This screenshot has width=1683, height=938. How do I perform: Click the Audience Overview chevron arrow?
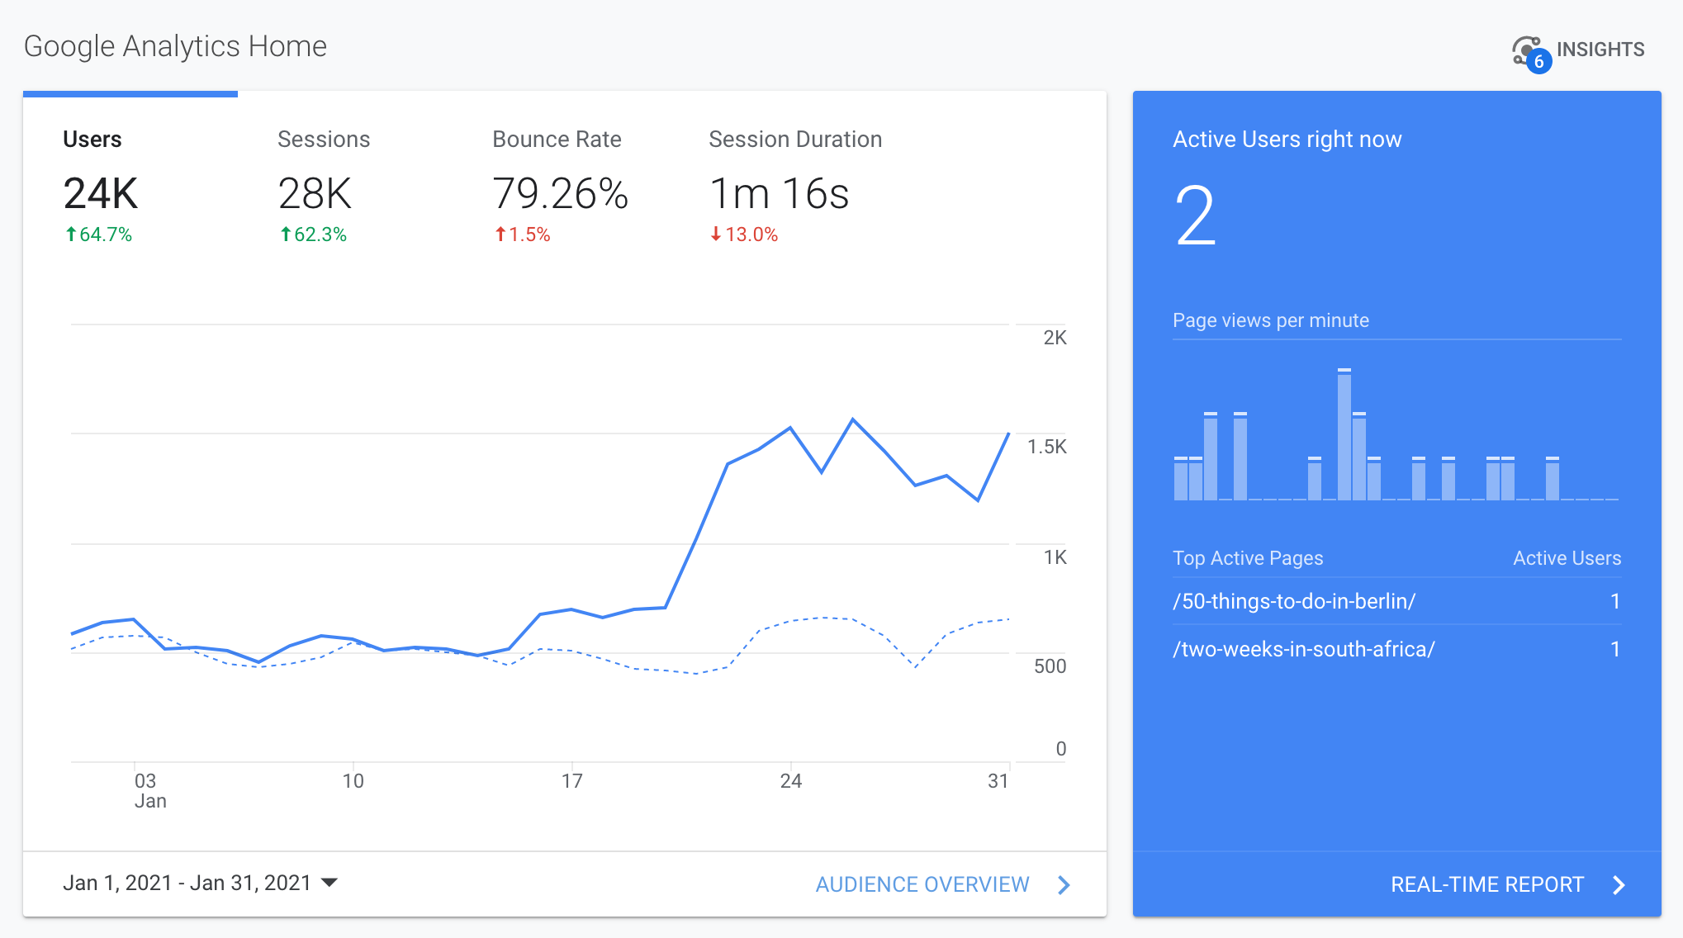(x=1064, y=885)
